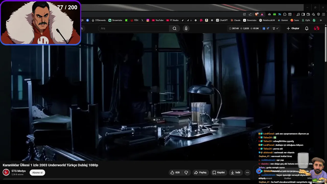Click the 61.9K views stat
The image size is (327, 184).
(254, 28)
